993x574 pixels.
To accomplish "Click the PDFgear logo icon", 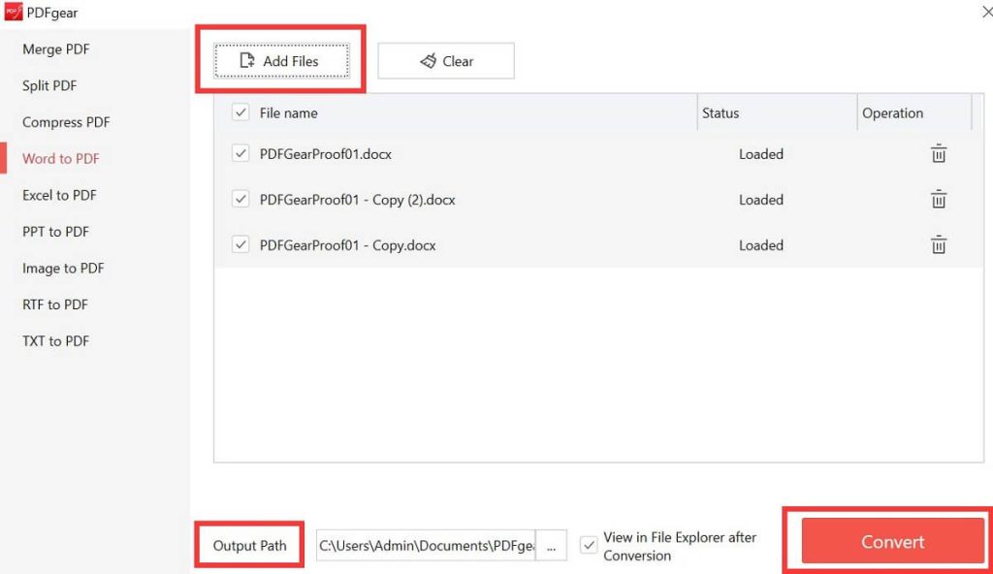I will (13, 13).
